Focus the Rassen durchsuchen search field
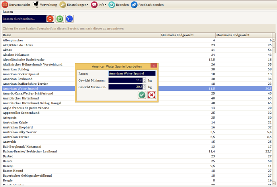277x187 pixels. [24, 19]
